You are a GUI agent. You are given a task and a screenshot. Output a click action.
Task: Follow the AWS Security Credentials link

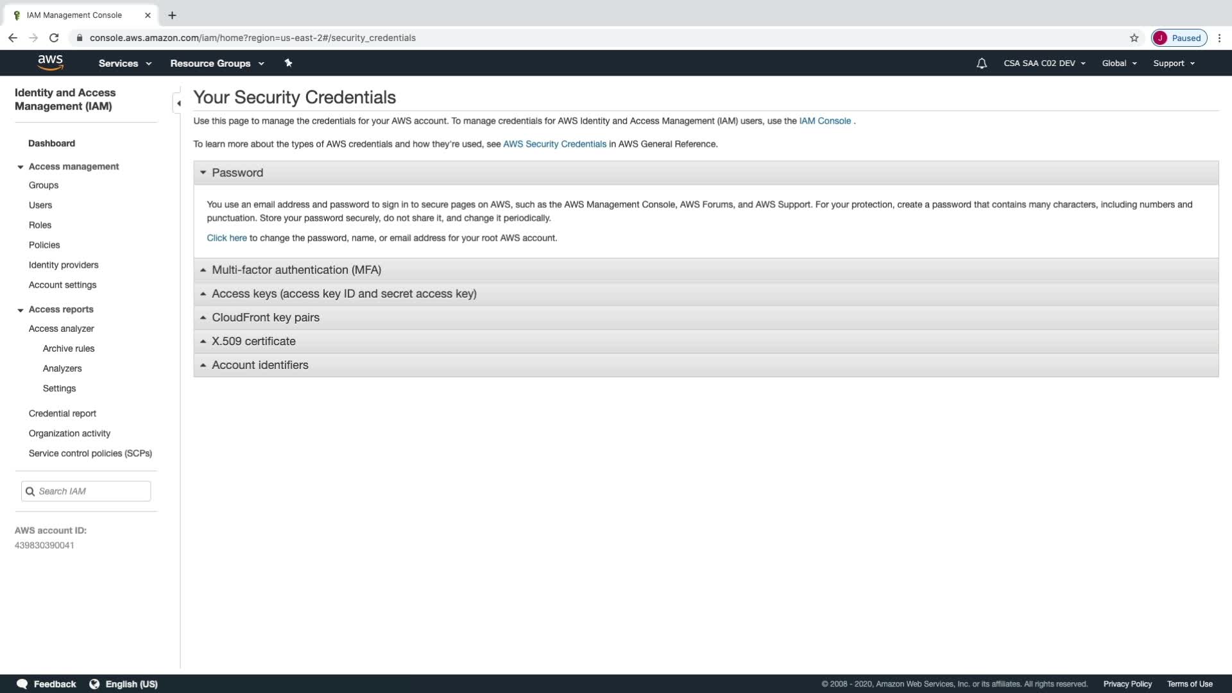point(554,144)
